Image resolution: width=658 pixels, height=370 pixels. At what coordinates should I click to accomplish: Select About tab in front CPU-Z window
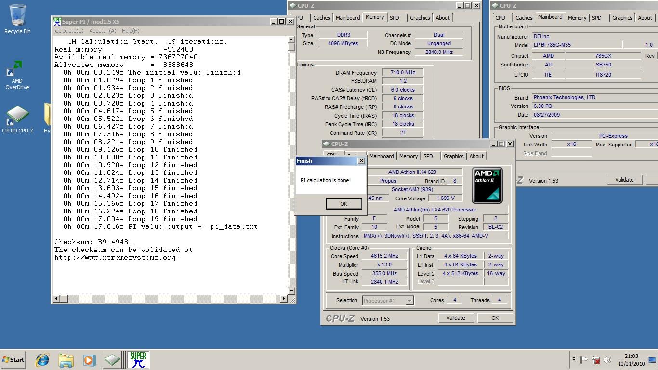pyautogui.click(x=476, y=156)
